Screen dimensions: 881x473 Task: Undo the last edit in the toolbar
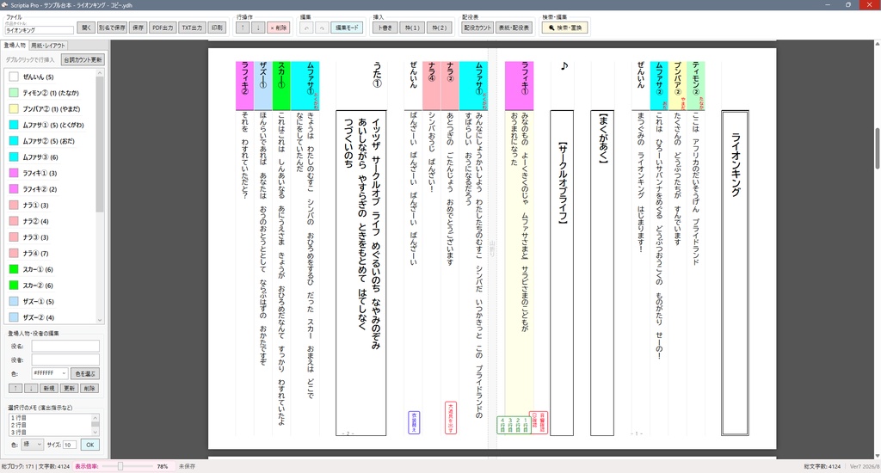coord(306,28)
